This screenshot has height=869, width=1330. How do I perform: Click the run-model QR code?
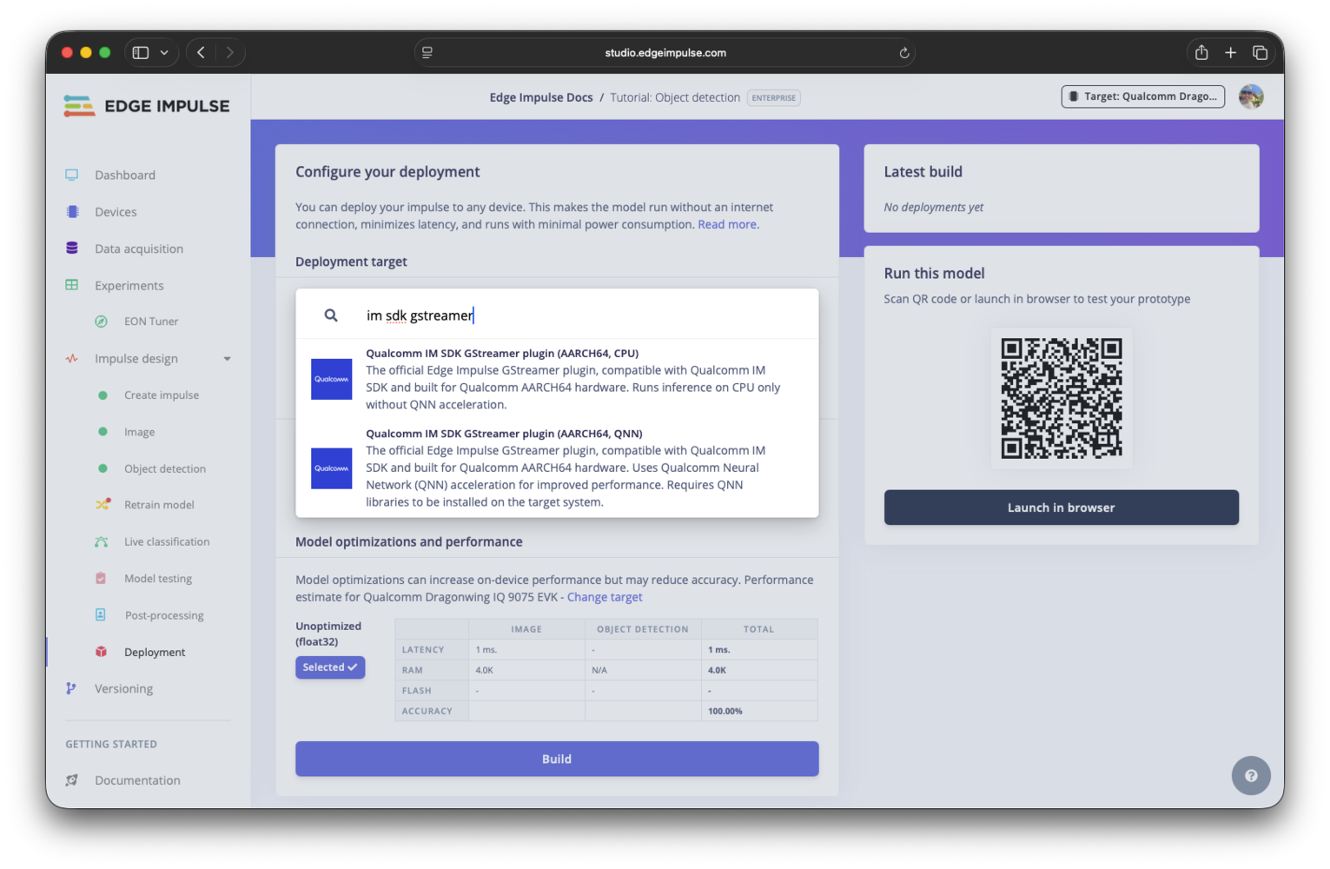(x=1062, y=399)
